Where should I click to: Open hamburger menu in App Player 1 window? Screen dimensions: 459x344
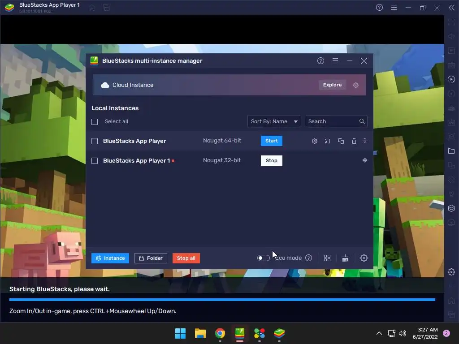coord(394,8)
